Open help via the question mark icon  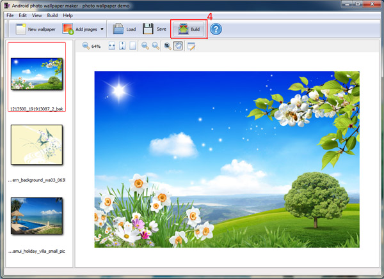tap(216, 29)
